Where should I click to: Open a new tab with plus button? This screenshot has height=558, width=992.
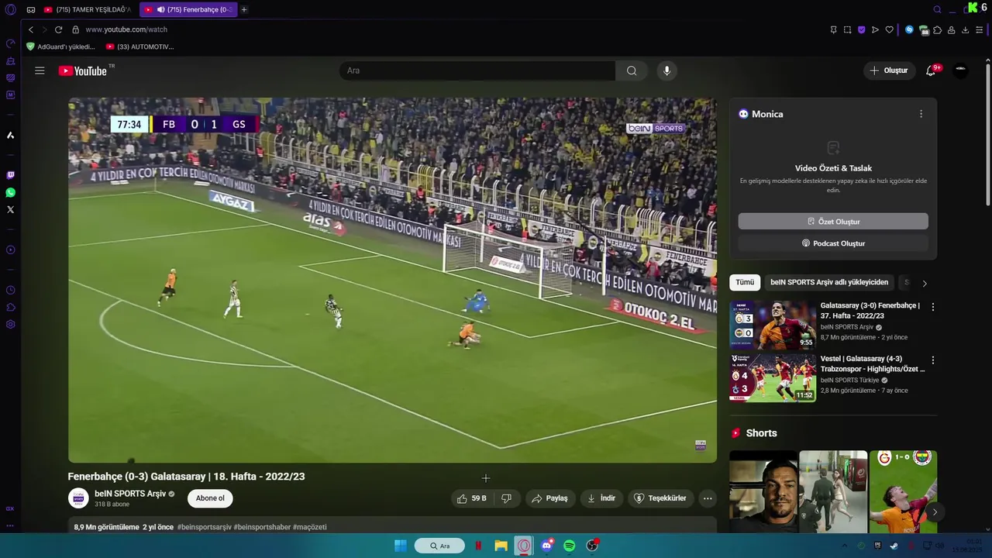[244, 9]
